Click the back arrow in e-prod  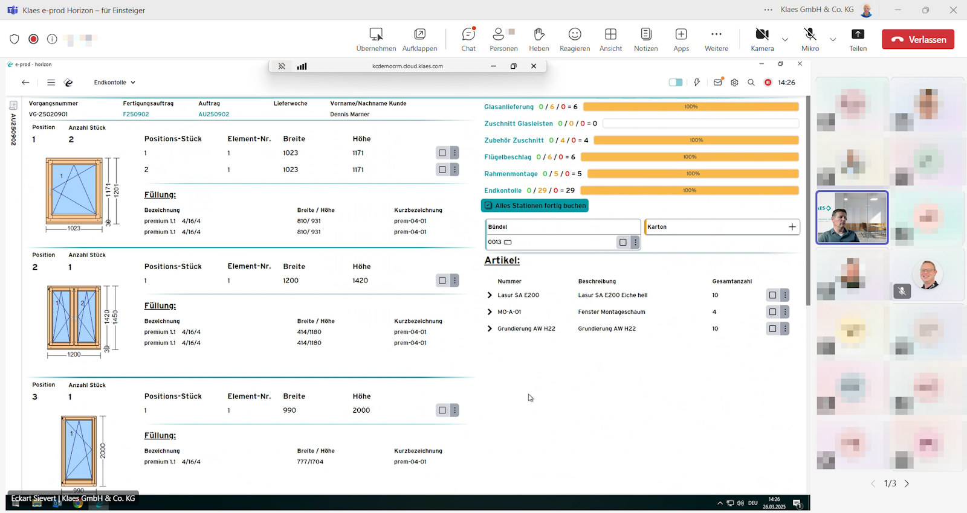click(25, 83)
